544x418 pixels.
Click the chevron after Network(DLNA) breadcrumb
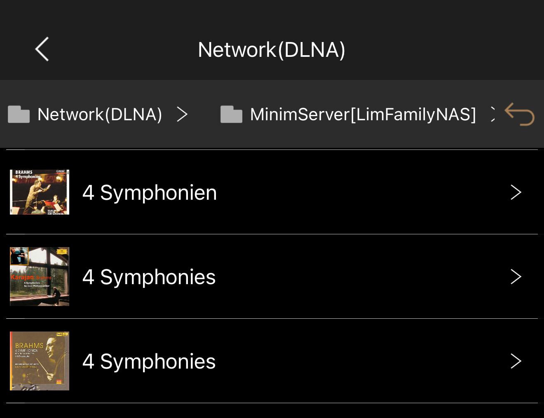point(182,114)
